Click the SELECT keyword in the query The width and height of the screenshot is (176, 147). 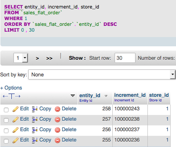(14, 7)
